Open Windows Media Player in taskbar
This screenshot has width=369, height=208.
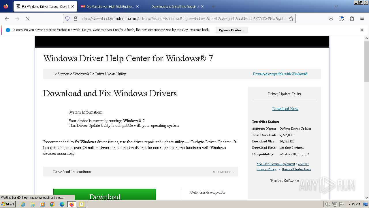pyautogui.click(x=42, y=204)
